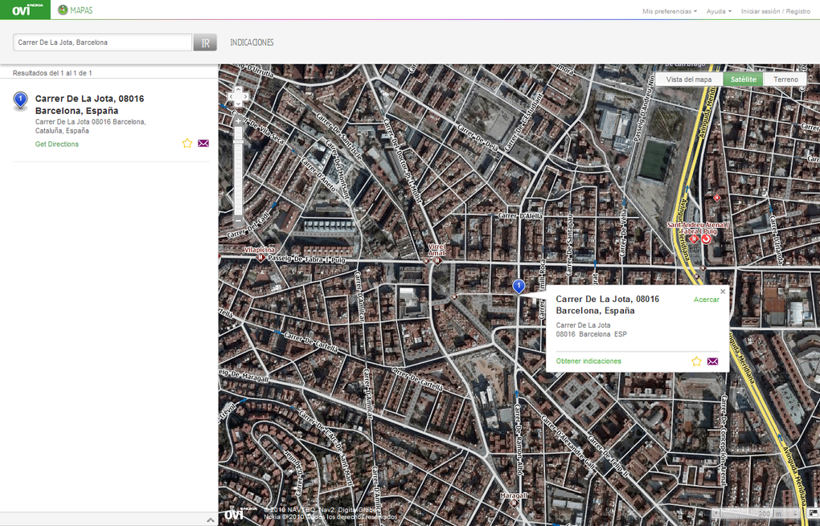Click the envelope icon in the info bubble
820x526 pixels.
click(x=713, y=361)
